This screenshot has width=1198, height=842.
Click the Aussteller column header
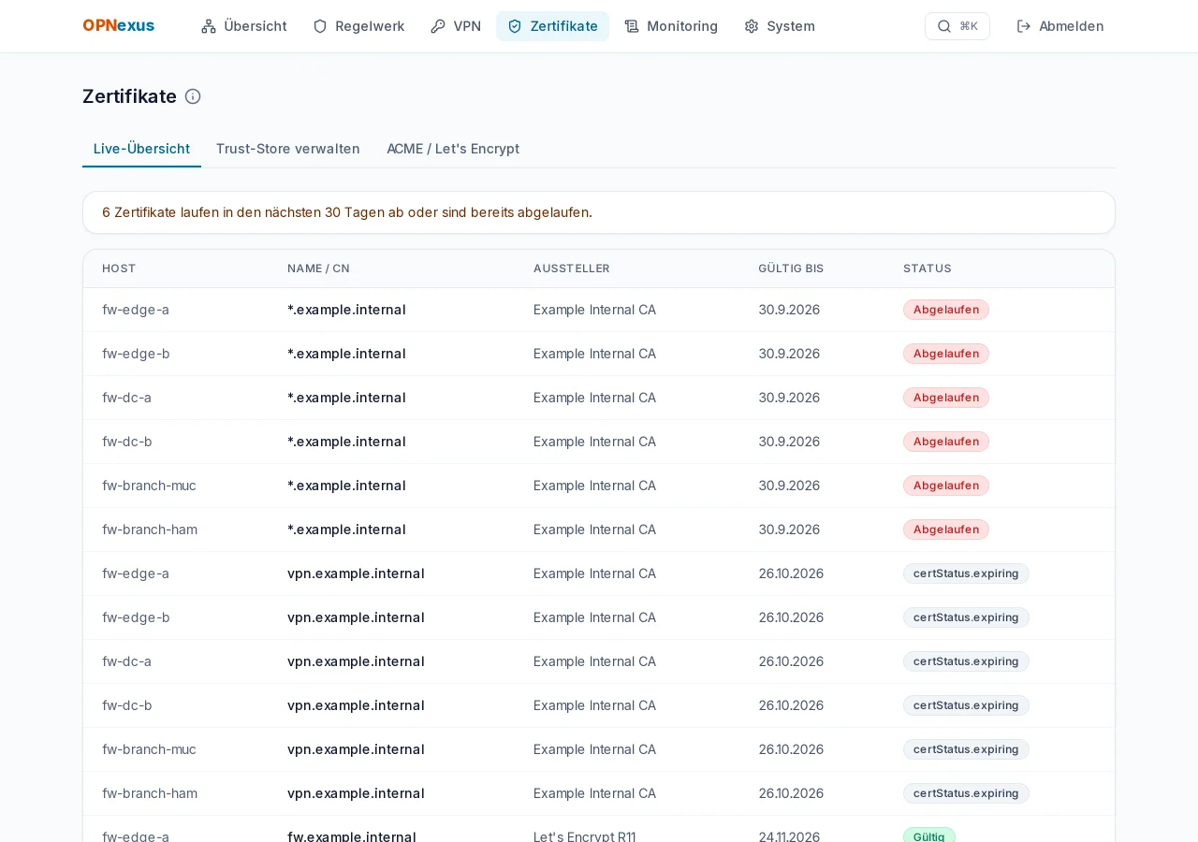[572, 269]
